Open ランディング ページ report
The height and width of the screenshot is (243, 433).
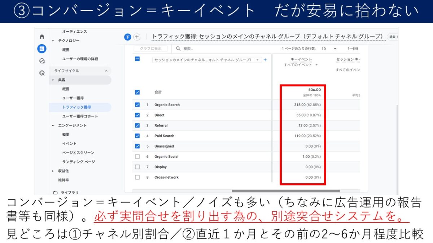coord(78,162)
